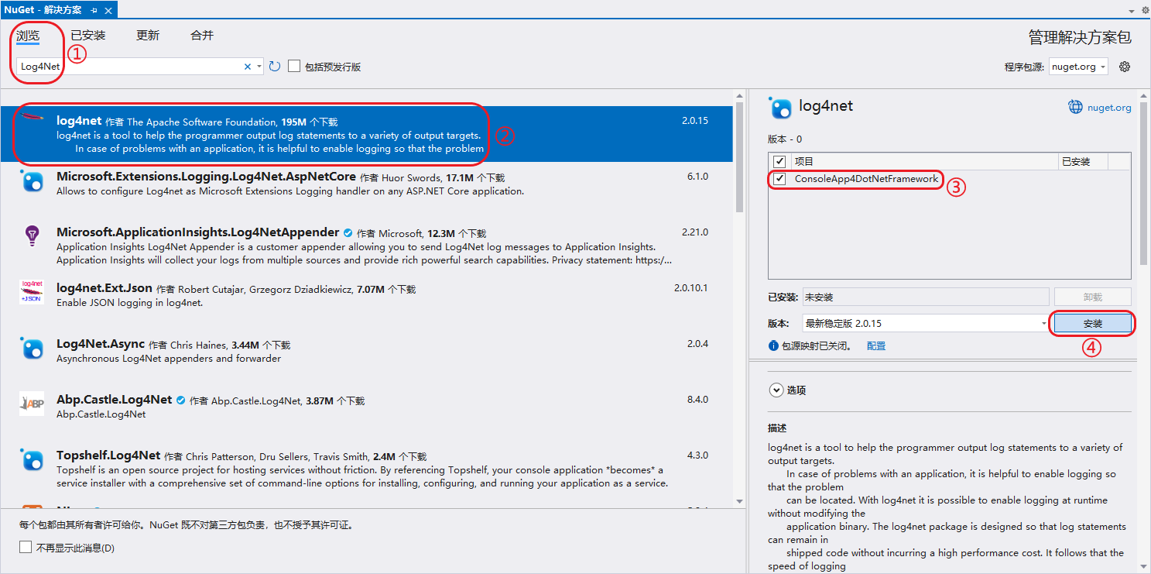Screen dimensions: 1151x574
Task: Open the nuget.org link
Action: pyautogui.click(x=1109, y=108)
